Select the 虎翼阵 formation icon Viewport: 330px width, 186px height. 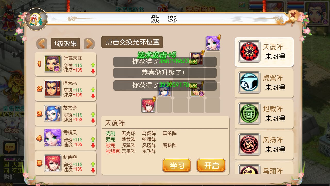[249, 82]
